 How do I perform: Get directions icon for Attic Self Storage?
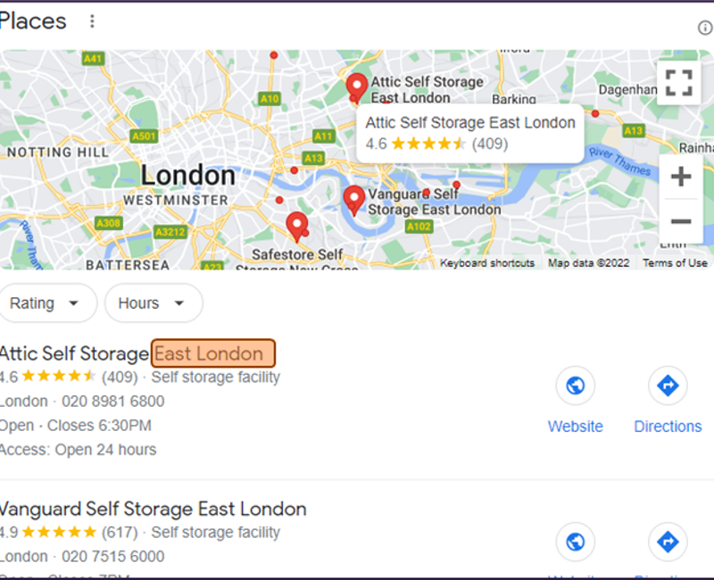click(668, 385)
